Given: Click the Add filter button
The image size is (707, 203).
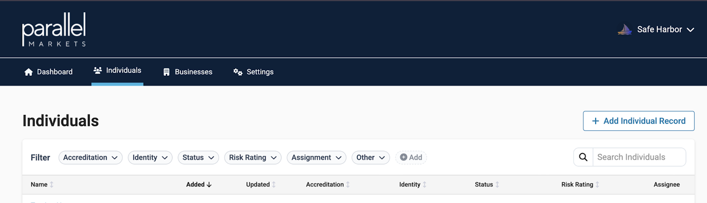Looking at the screenshot, I should point(411,157).
